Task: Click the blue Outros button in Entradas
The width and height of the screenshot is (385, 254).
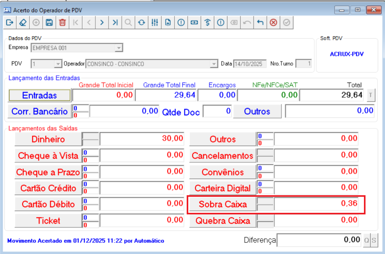Action: pos(257,111)
